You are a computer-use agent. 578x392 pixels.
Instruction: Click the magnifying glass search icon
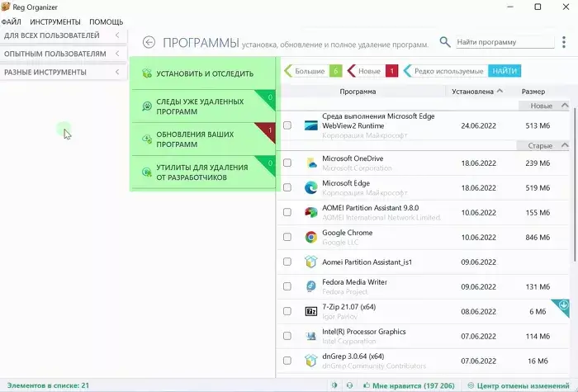pos(445,42)
